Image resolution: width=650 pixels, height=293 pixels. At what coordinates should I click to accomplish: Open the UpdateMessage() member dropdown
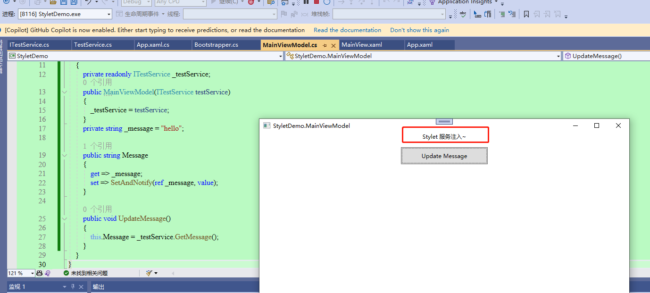[x=607, y=56]
